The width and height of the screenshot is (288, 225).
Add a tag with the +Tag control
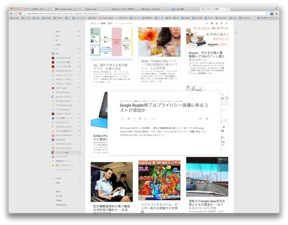[153, 119]
